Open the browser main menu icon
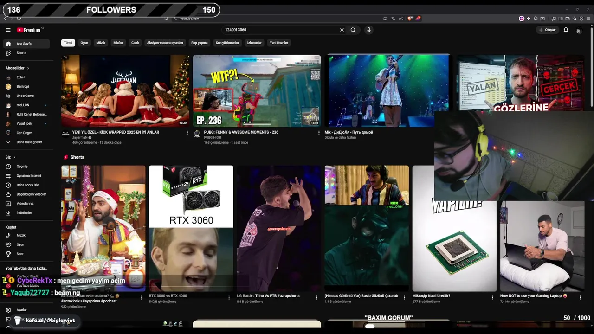Viewport: 594px width, 334px height. tap(588, 19)
